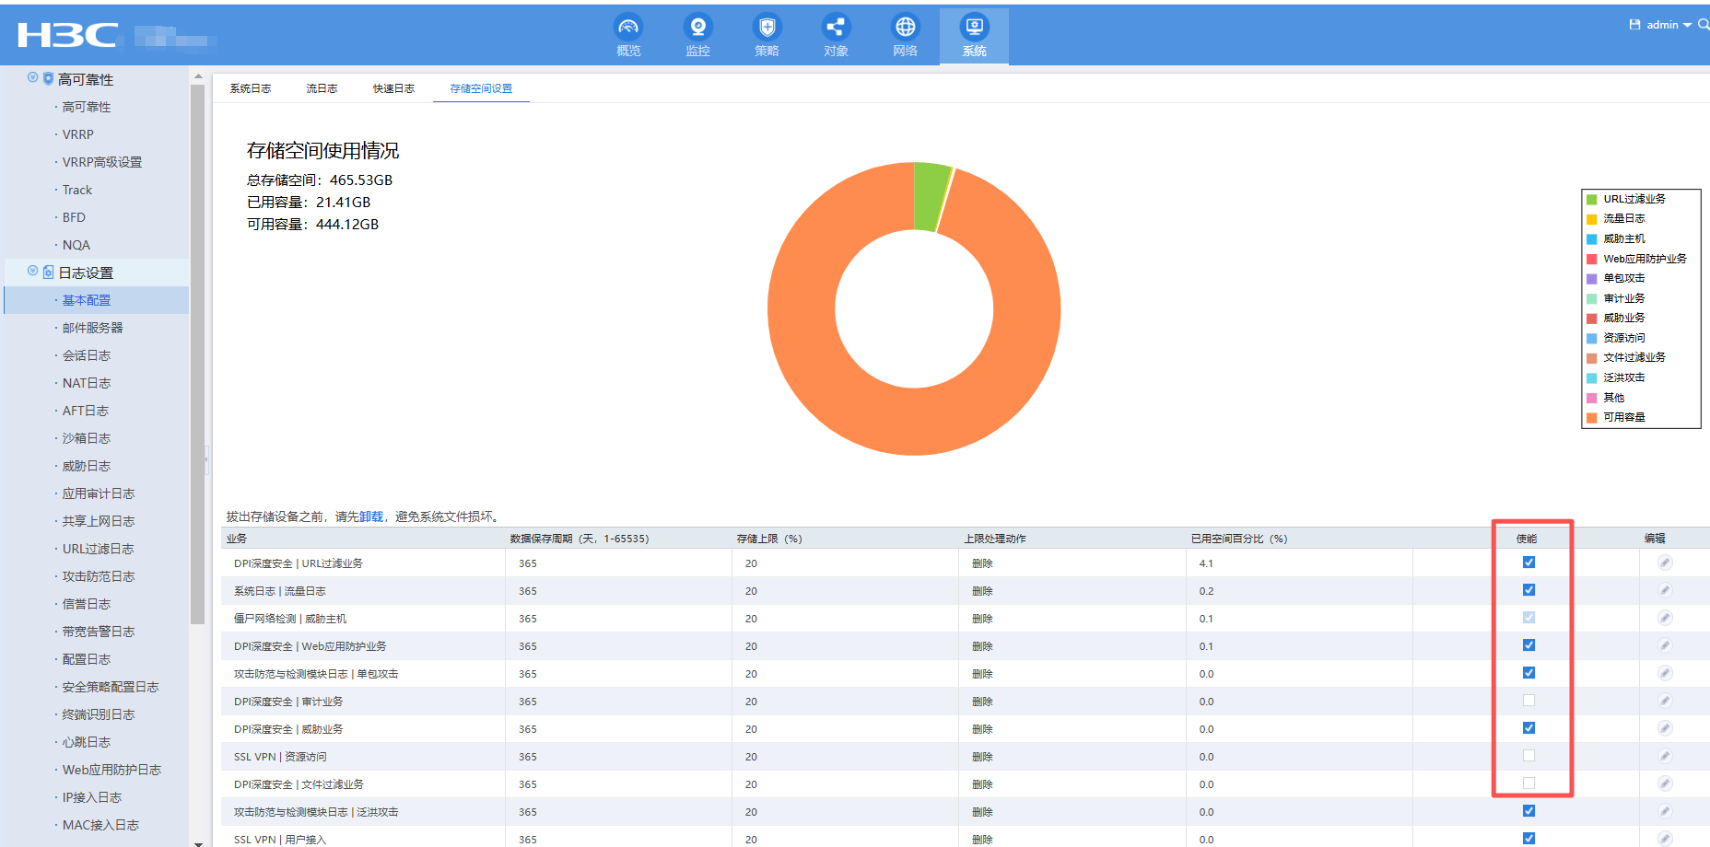Viewport: 1710px width, 847px height.
Task: Enable the 审计业务 row checkbox
Action: [x=1528, y=701]
